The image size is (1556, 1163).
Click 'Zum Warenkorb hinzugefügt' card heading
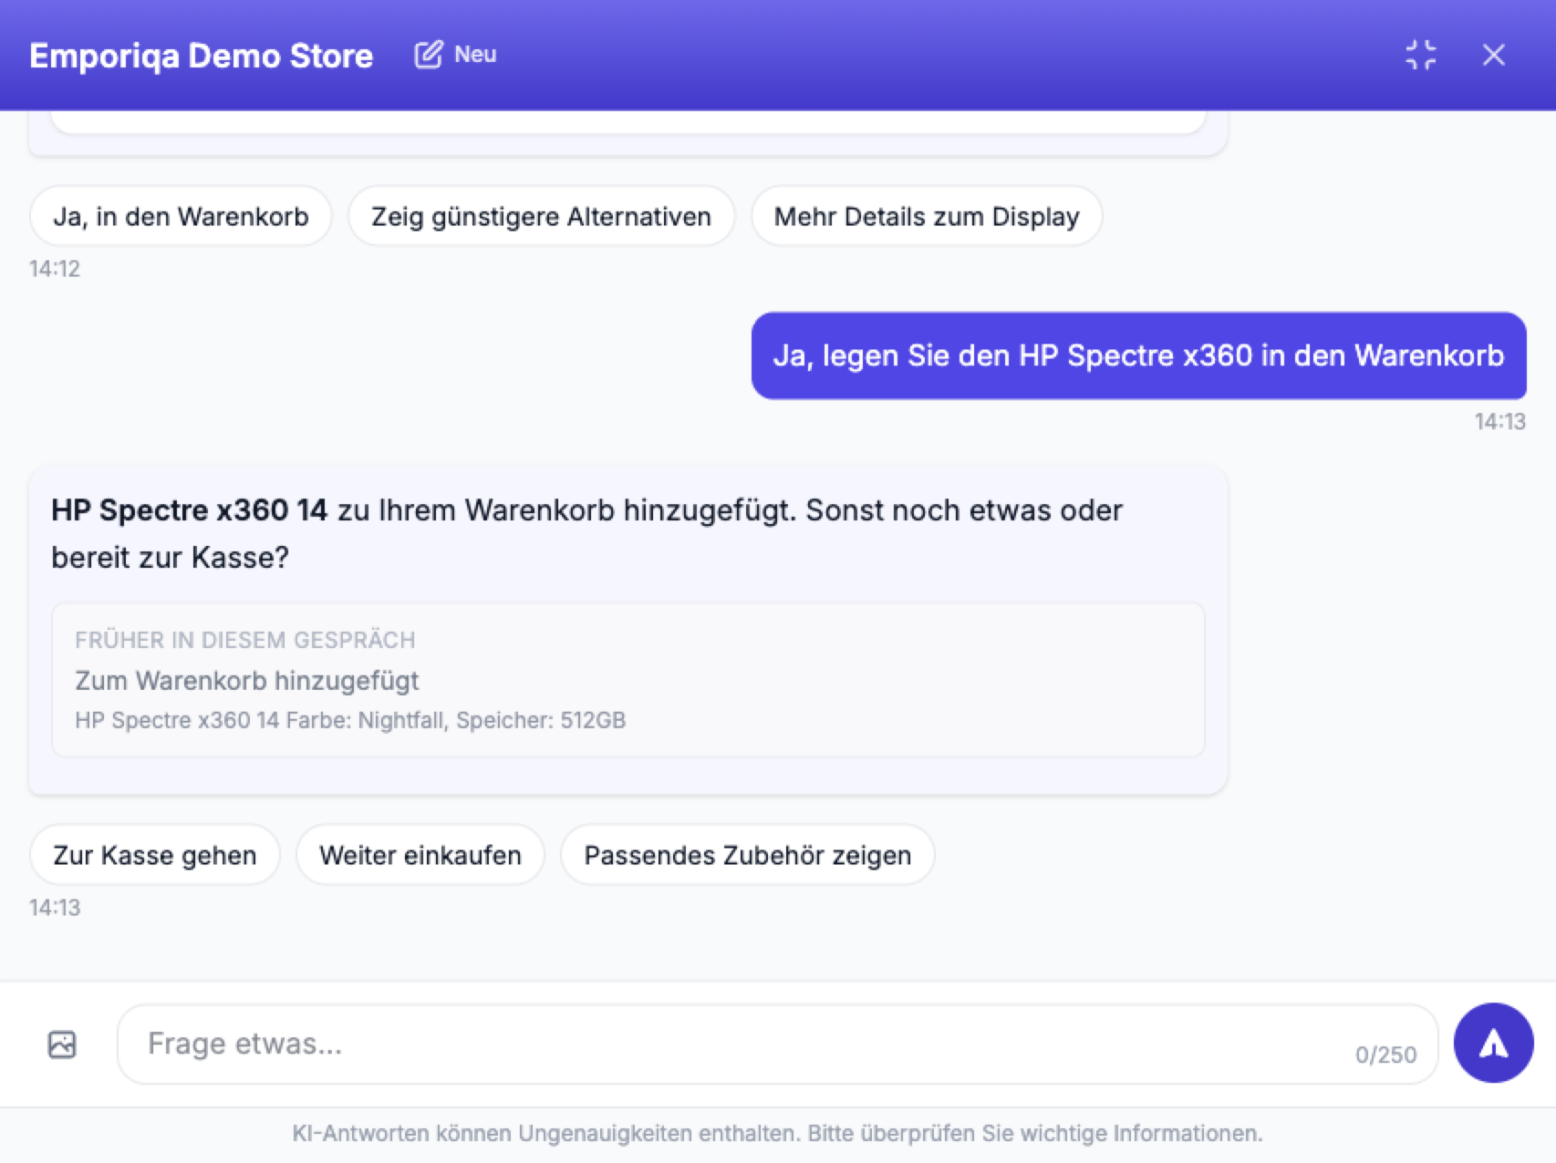[246, 681]
